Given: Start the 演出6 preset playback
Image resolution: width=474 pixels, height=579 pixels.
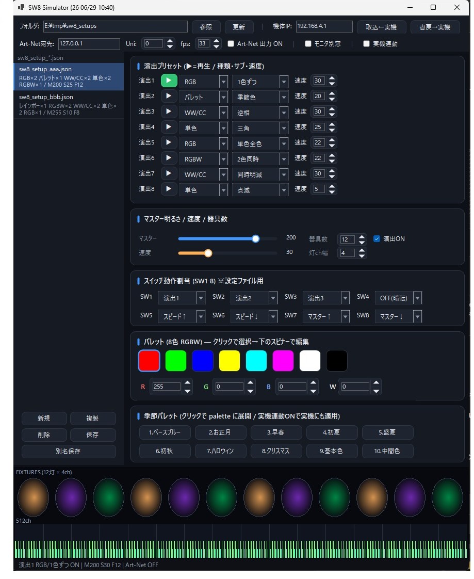Looking at the screenshot, I should coord(169,158).
